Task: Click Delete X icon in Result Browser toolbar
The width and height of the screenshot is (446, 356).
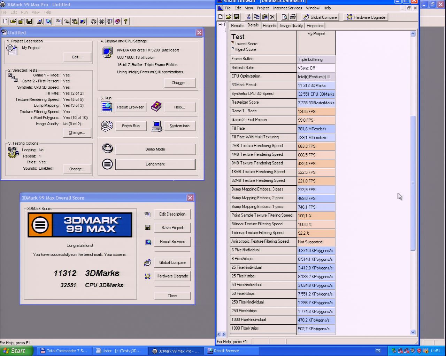Action: [272, 17]
